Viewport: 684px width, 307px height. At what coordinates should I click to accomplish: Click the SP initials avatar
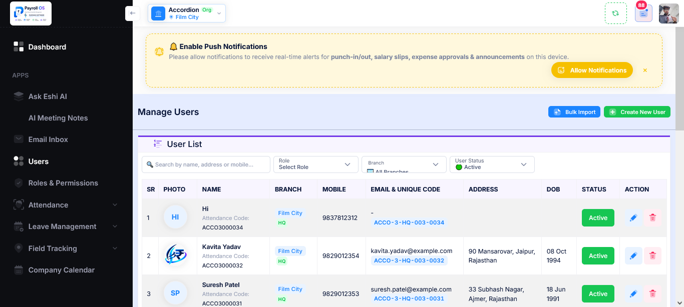point(175,293)
